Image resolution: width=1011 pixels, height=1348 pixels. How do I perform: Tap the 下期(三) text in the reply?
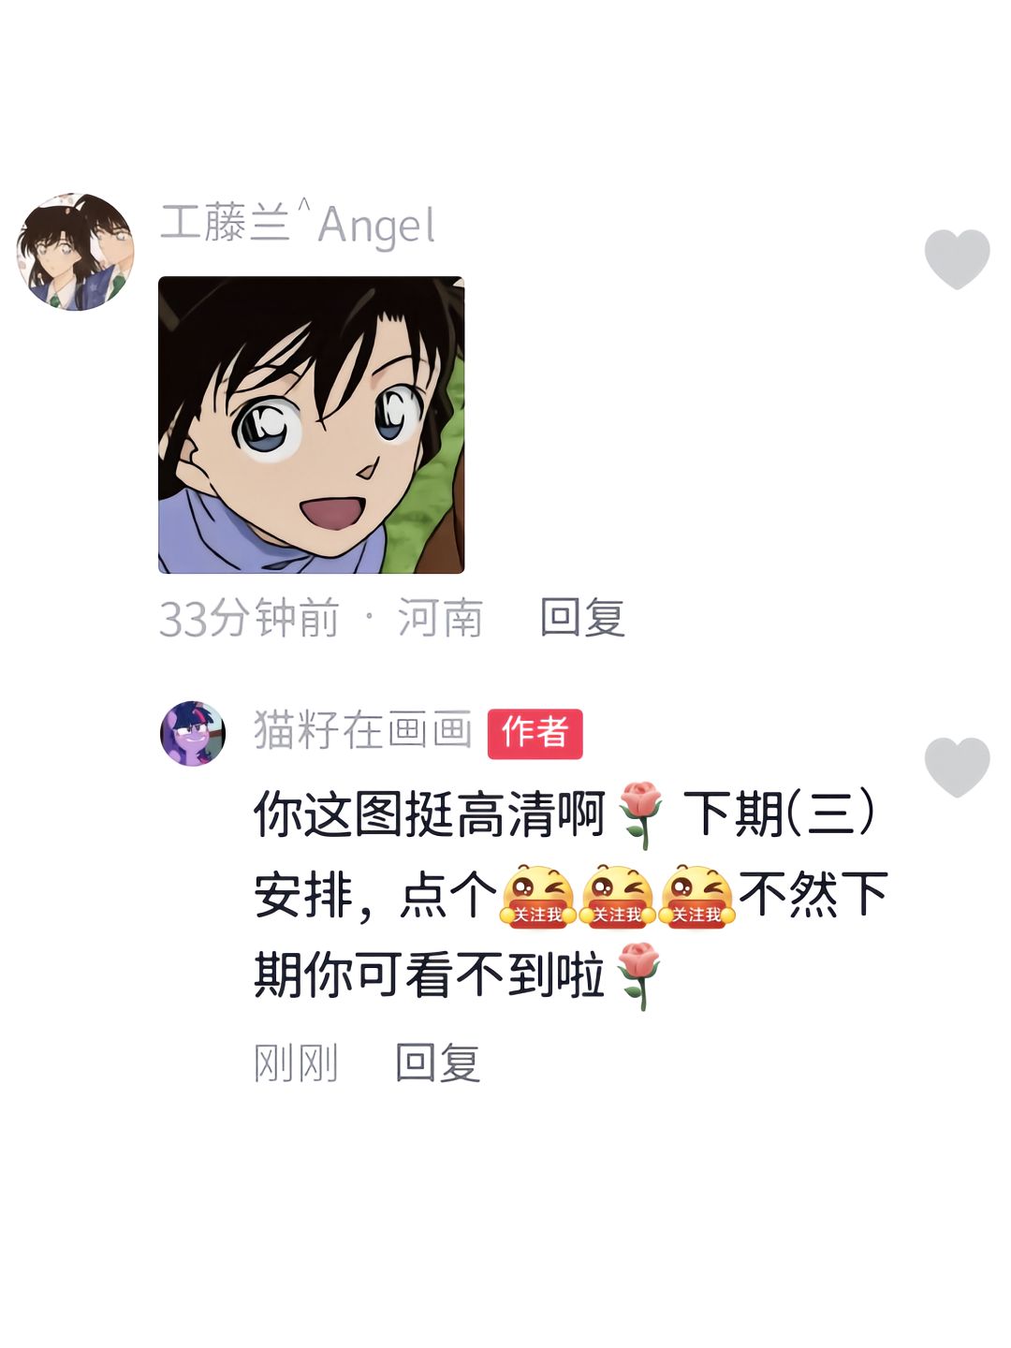[781, 813]
